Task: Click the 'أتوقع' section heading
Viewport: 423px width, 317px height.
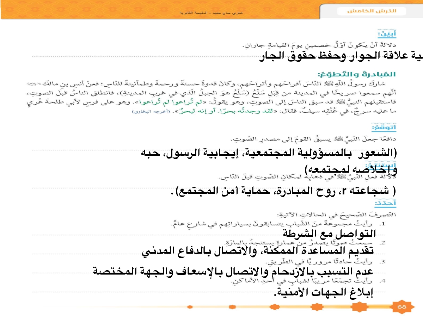Action: (x=384, y=126)
